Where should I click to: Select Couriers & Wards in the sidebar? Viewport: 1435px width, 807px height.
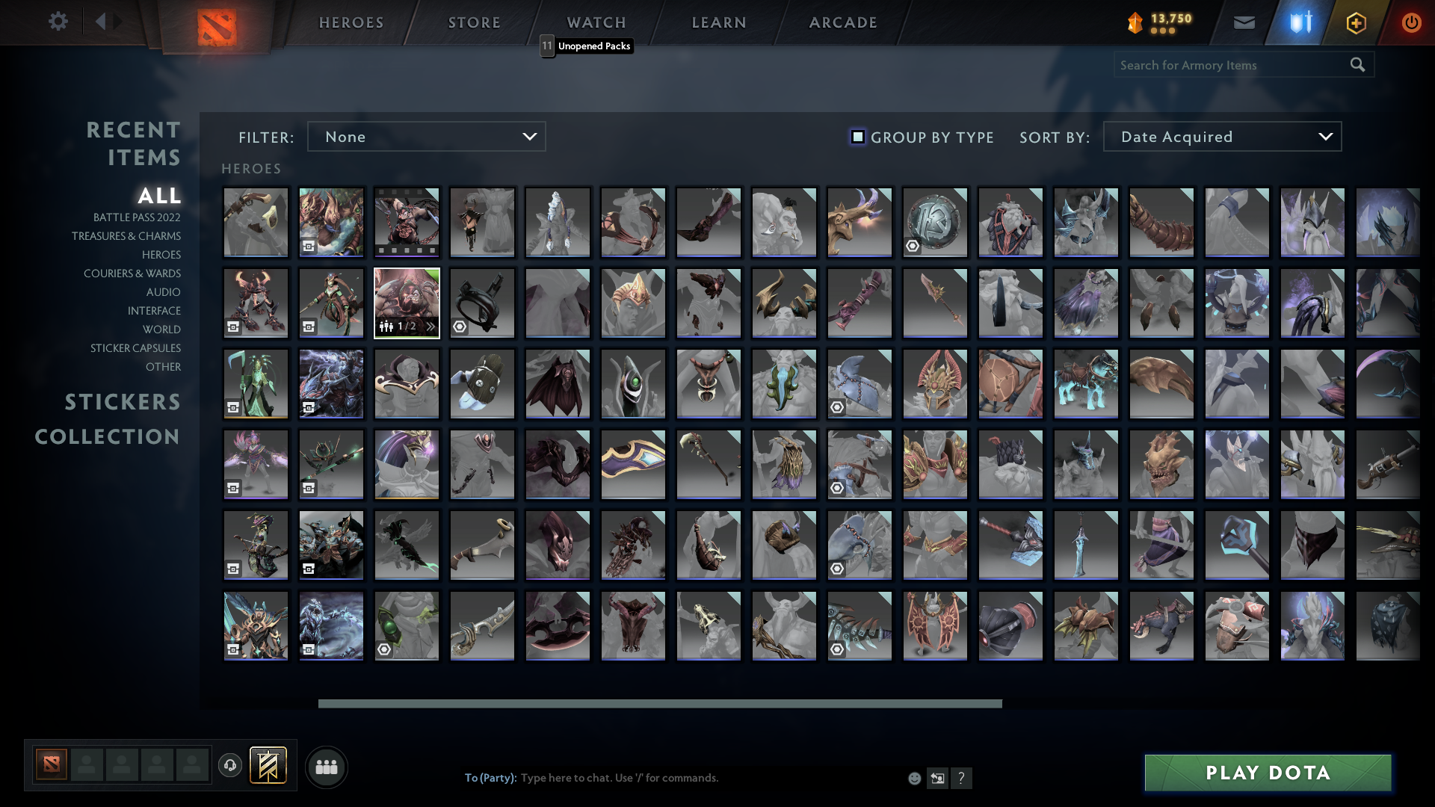pyautogui.click(x=132, y=273)
